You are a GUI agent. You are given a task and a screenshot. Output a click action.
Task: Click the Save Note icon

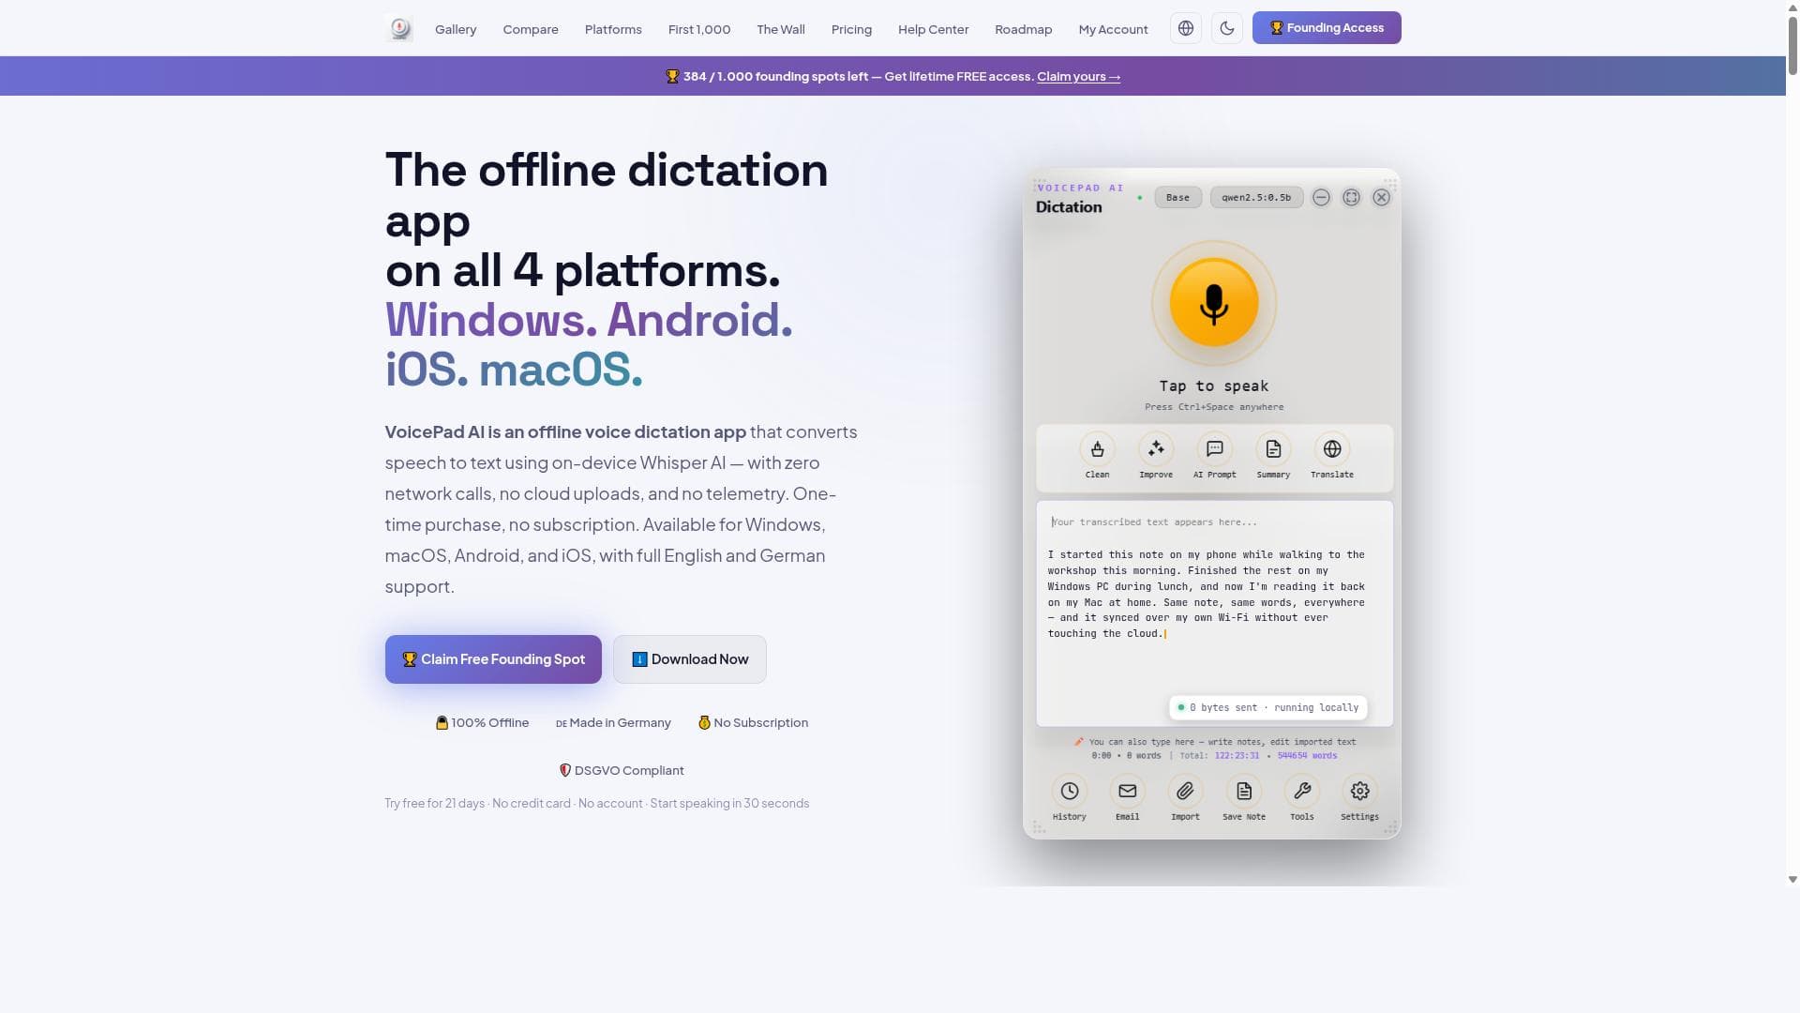point(1243,792)
